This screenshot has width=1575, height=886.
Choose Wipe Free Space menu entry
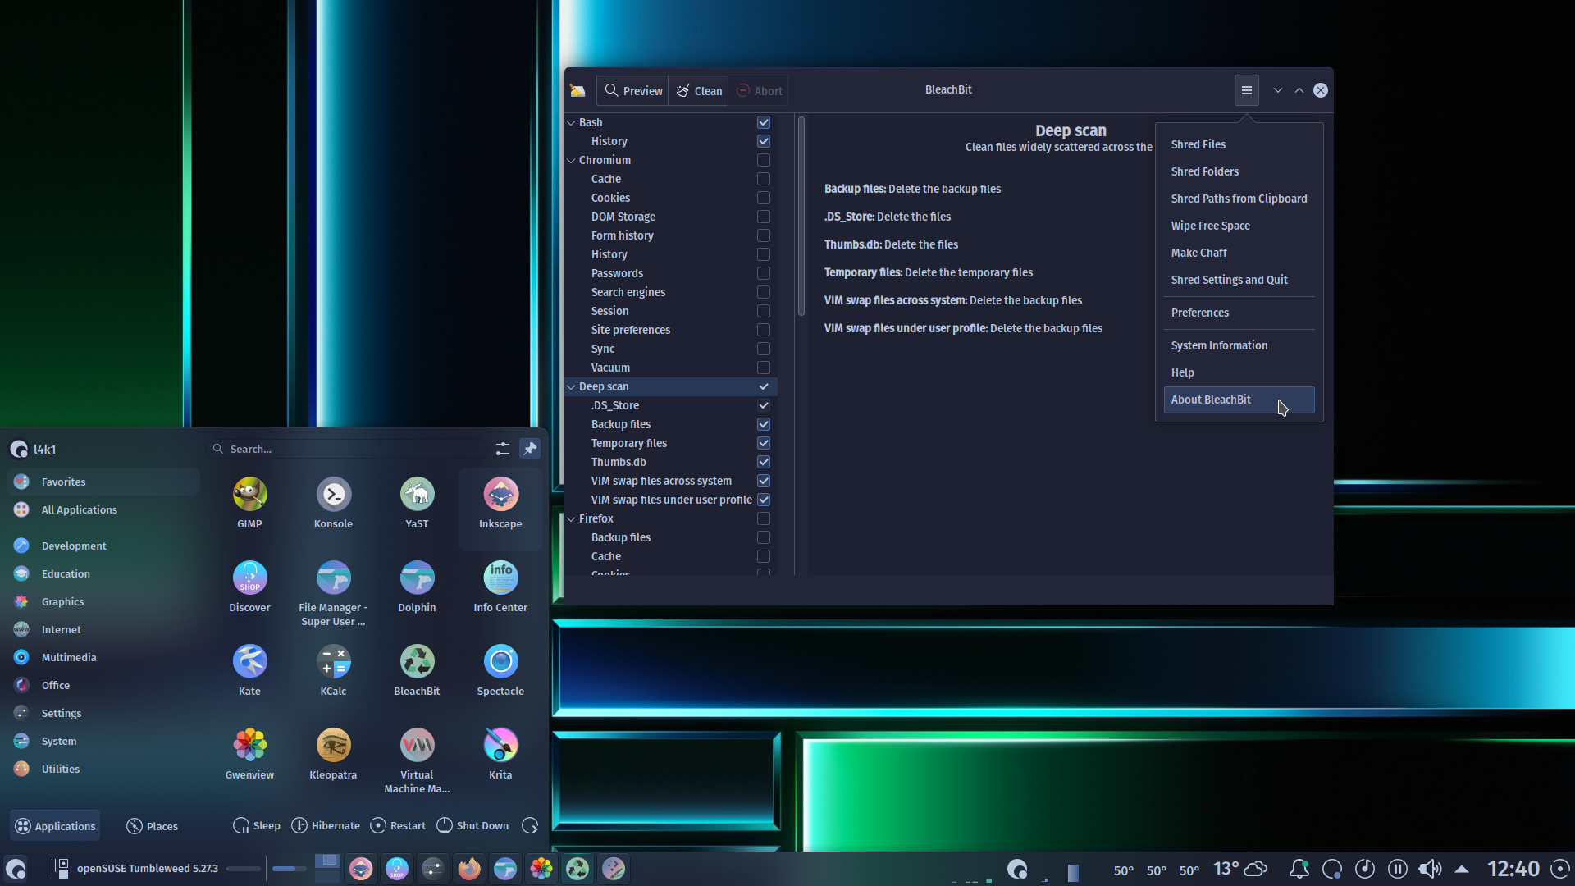pyautogui.click(x=1239, y=226)
